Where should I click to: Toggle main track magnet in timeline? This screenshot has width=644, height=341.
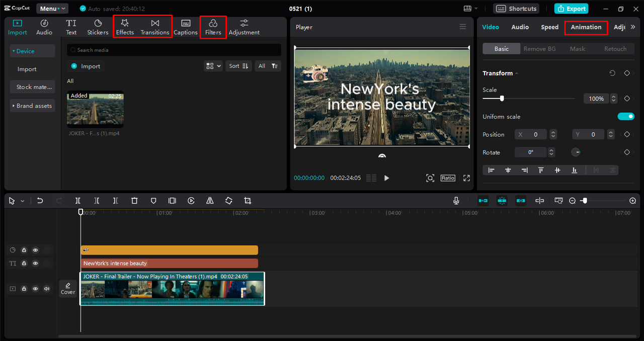click(483, 201)
